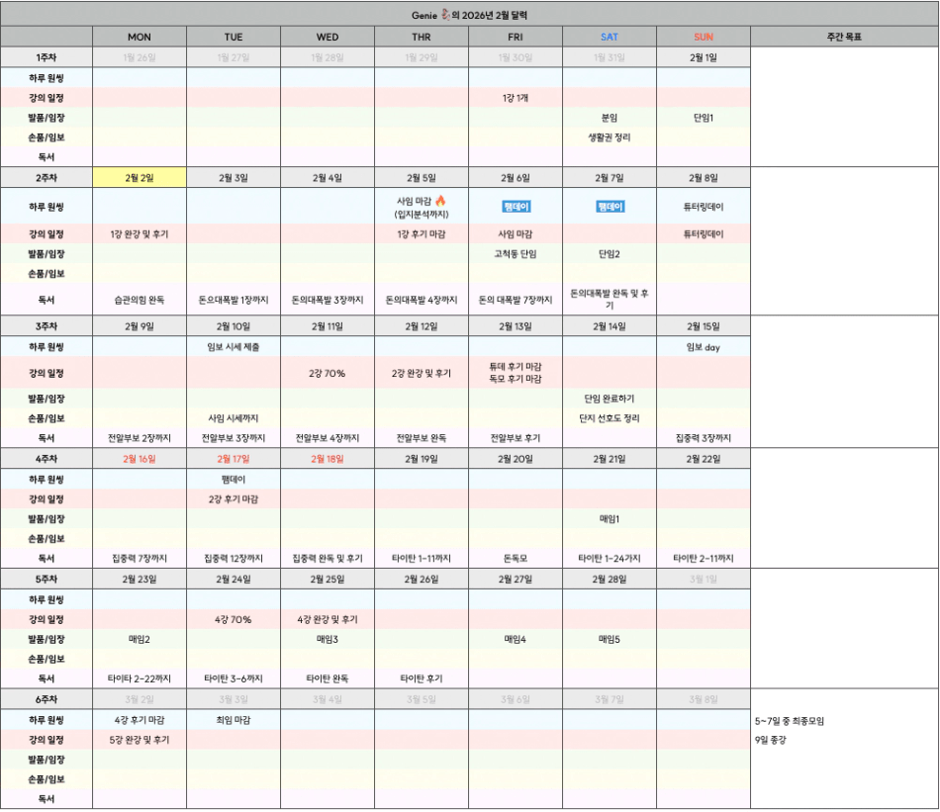Click the 전알부보 2장까지 cell
This screenshot has height=812, width=940.
tap(140, 437)
